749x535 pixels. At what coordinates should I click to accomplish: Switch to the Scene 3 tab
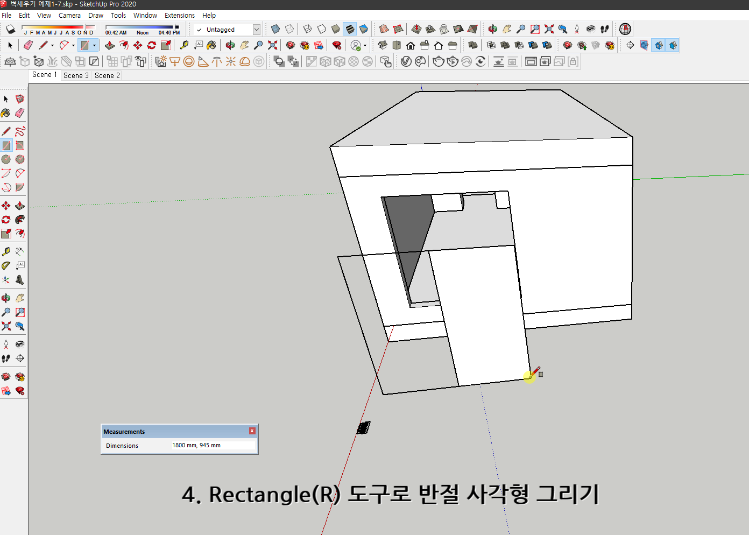coord(76,75)
